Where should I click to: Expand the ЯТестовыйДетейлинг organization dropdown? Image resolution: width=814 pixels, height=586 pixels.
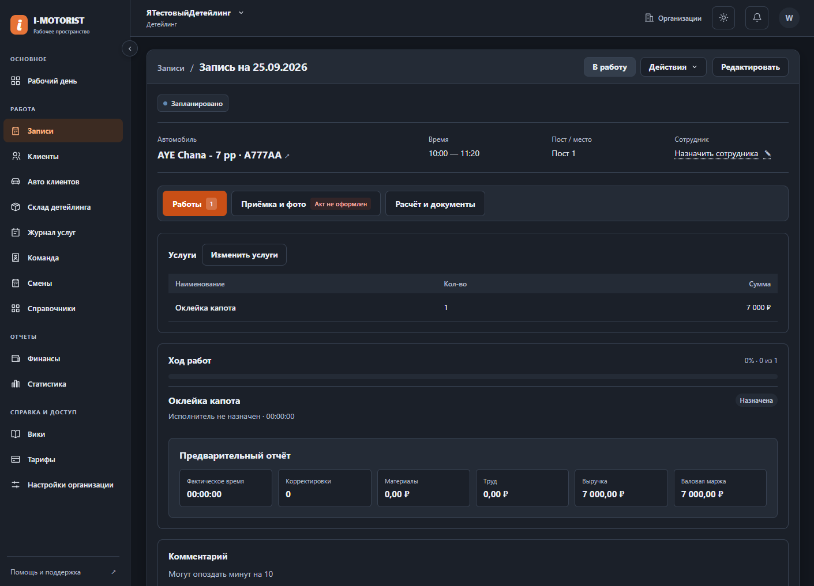[195, 13]
